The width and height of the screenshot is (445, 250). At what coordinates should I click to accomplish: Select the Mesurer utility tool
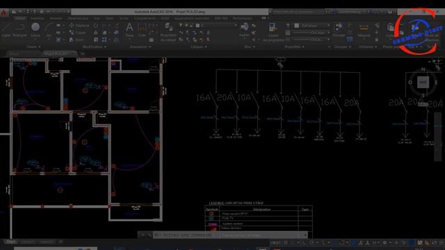click(364, 30)
